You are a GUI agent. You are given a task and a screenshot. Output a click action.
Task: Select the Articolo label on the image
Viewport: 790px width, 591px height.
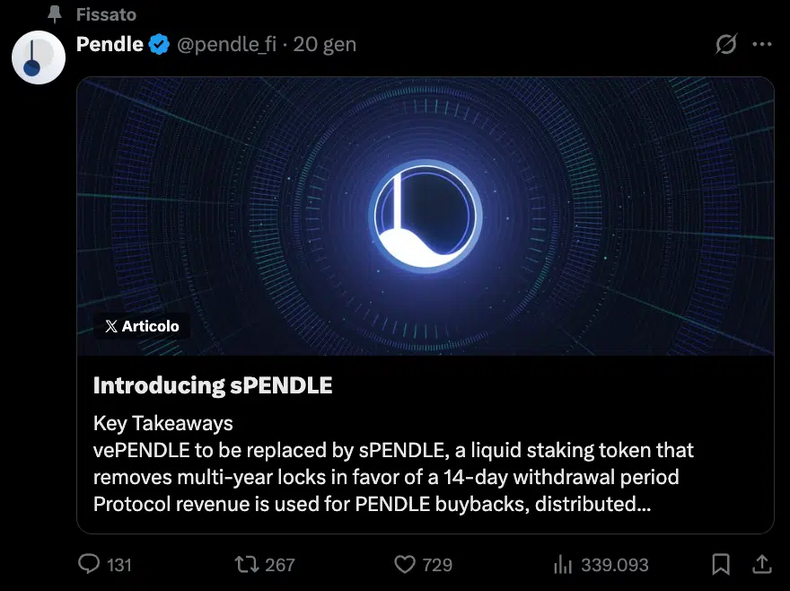(141, 325)
